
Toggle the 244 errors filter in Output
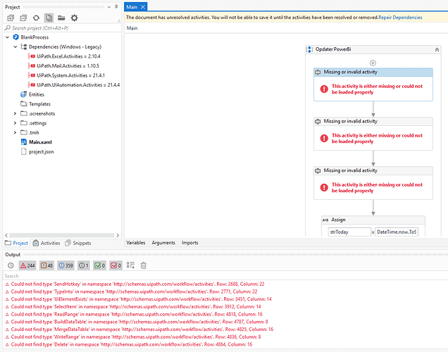pos(27,265)
